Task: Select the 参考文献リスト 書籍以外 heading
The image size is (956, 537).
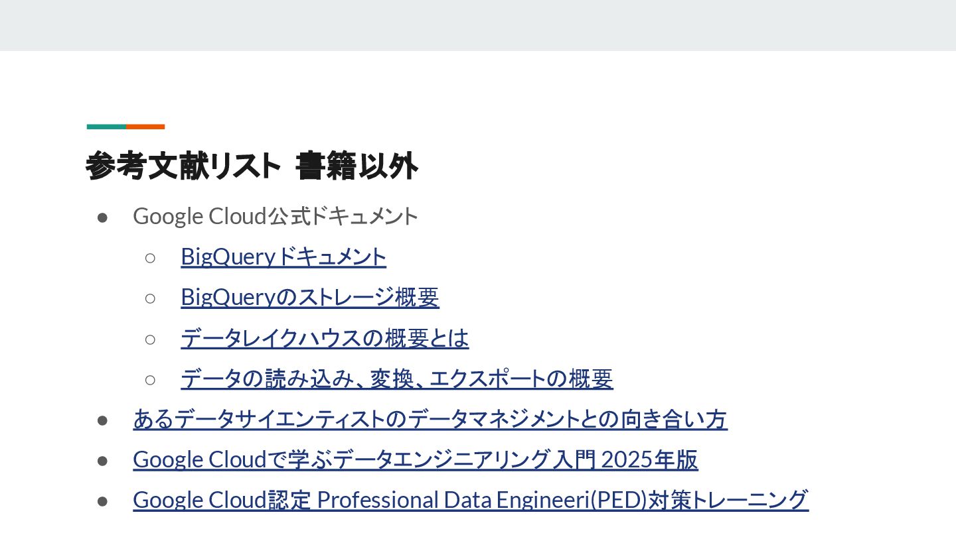Action: point(252,166)
